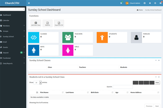Open the Show entries count dropdown
The width and height of the screenshot is (163, 108).
38,82
